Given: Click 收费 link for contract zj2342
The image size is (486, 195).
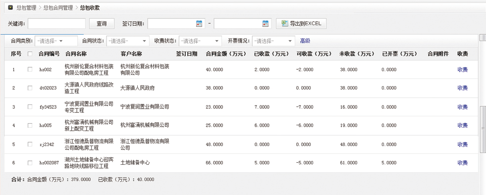Looking at the screenshot, I should pyautogui.click(x=462, y=144).
